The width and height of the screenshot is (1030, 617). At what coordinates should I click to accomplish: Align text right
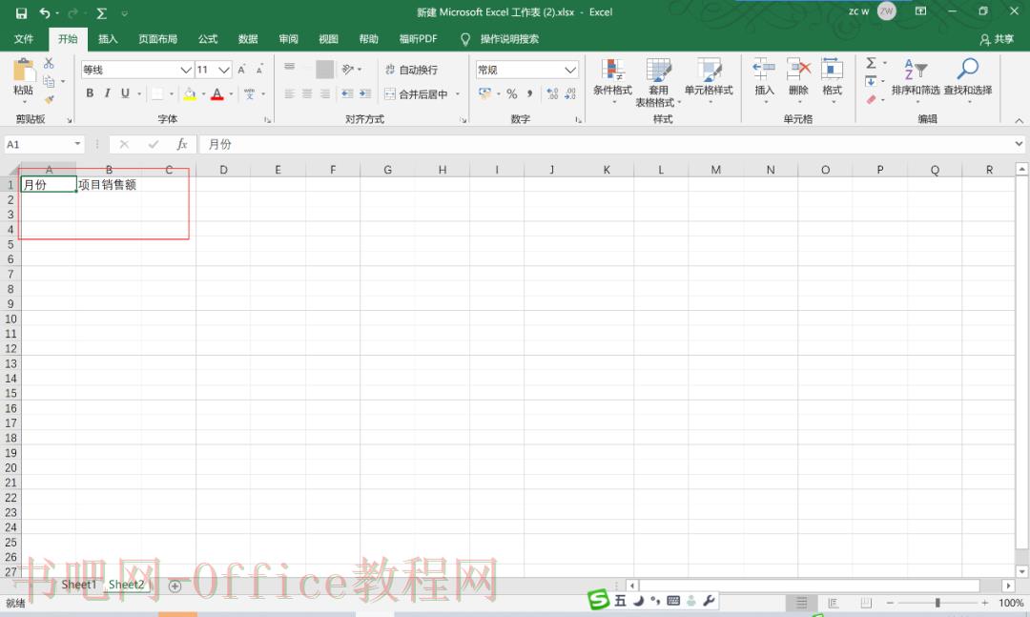click(x=325, y=94)
